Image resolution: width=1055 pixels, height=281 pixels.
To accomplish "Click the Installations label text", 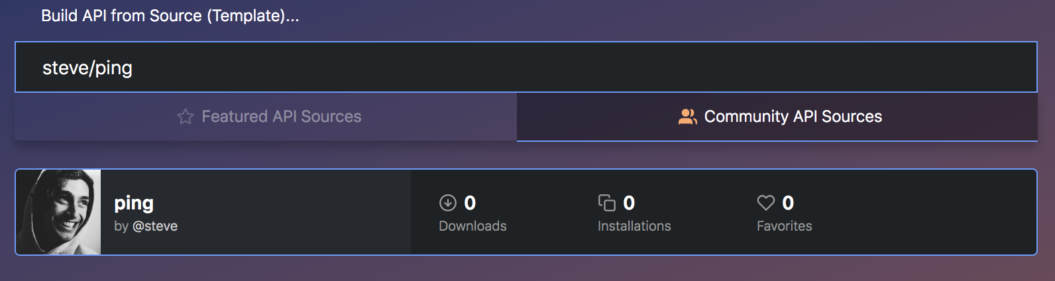I will (634, 226).
